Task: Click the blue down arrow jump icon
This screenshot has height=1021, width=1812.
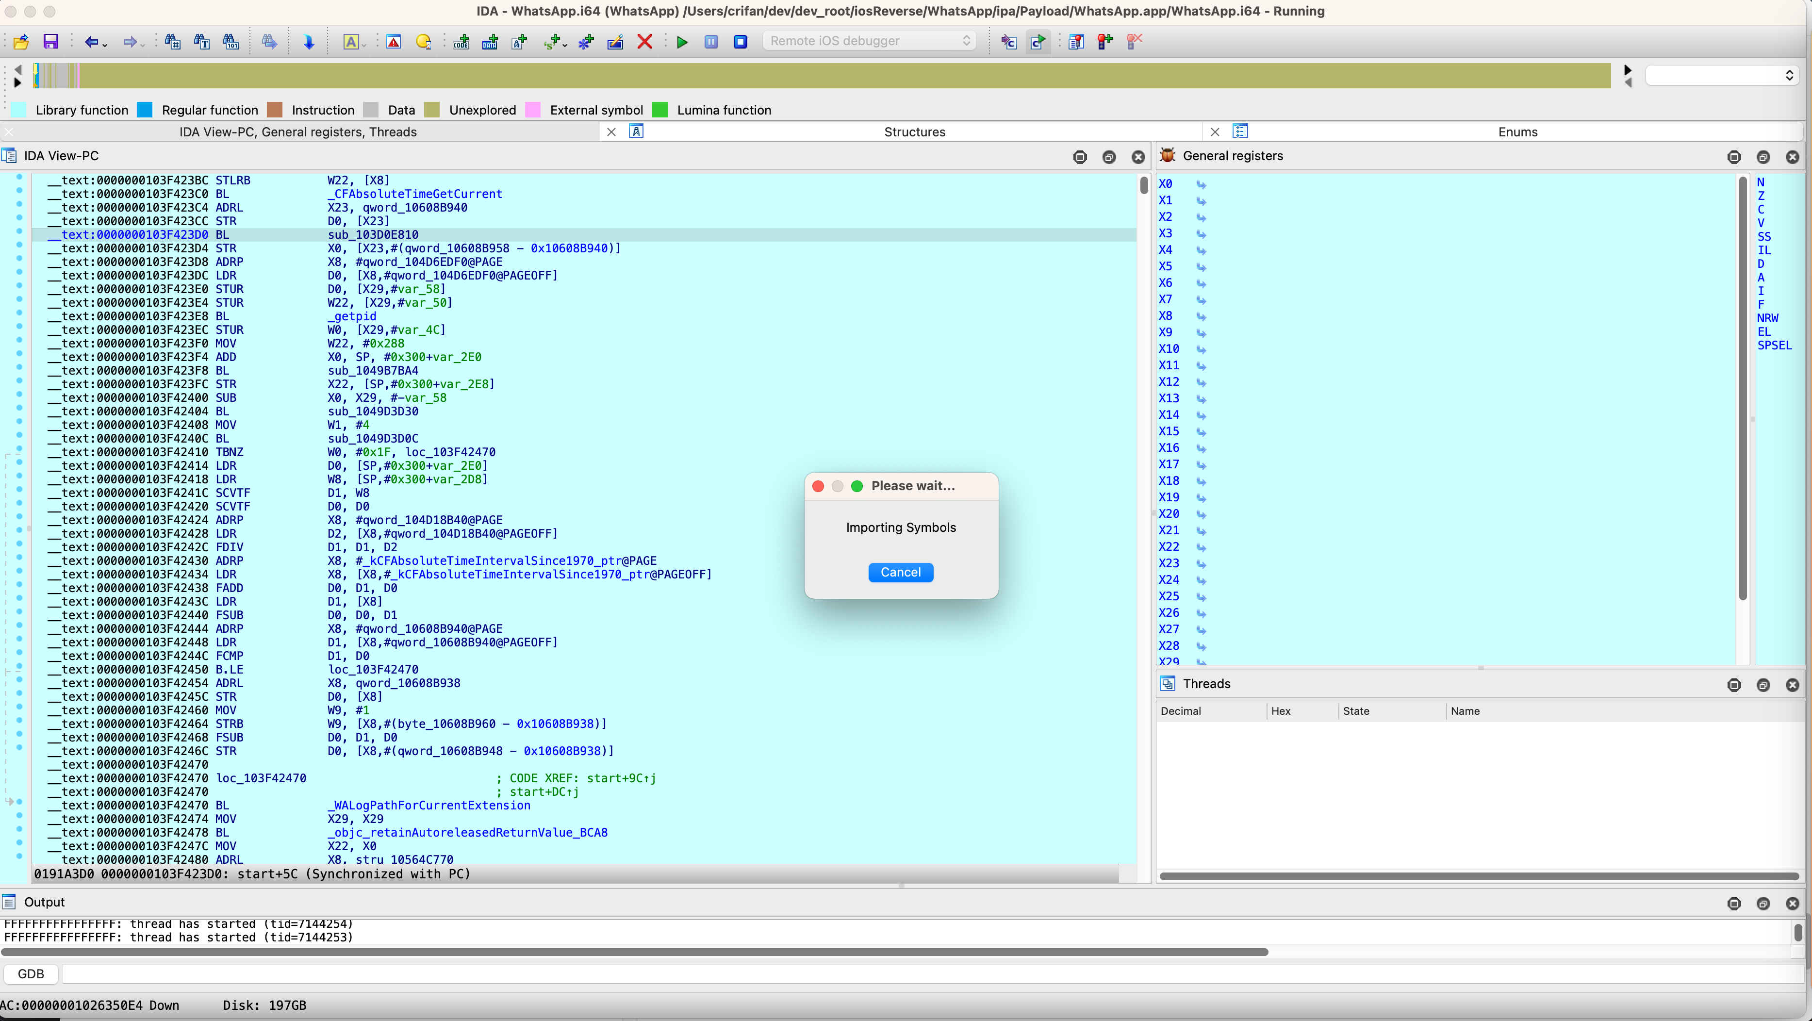Action: [308, 41]
